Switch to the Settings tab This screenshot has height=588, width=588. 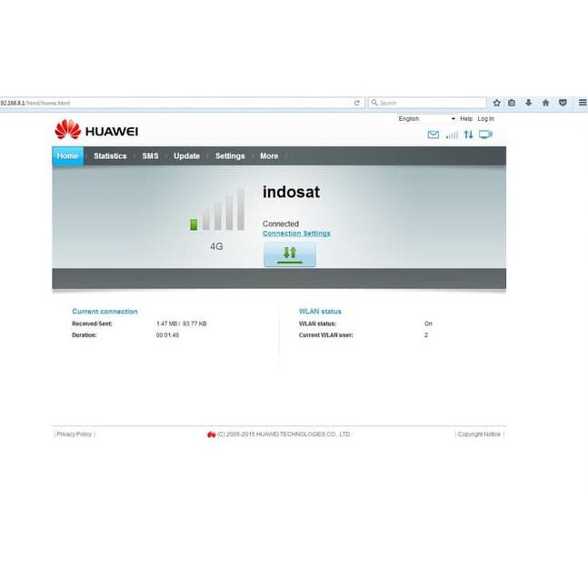230,156
